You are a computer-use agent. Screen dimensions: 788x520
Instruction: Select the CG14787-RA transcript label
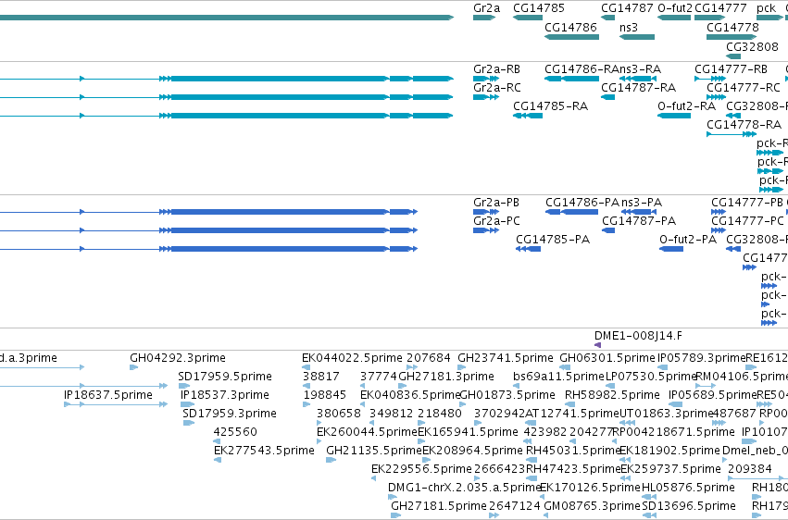coord(639,88)
